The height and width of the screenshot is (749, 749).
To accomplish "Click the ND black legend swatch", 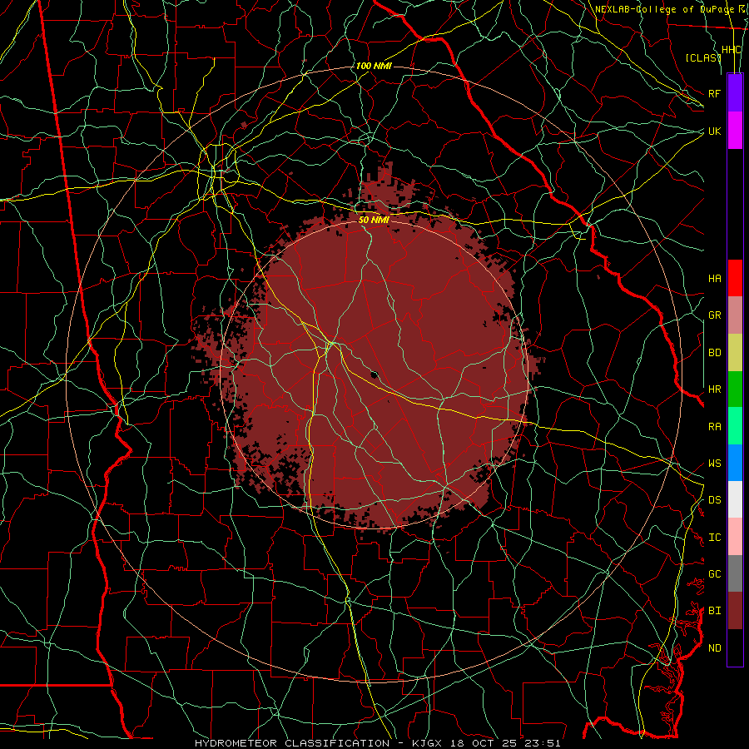I will 735,647.
